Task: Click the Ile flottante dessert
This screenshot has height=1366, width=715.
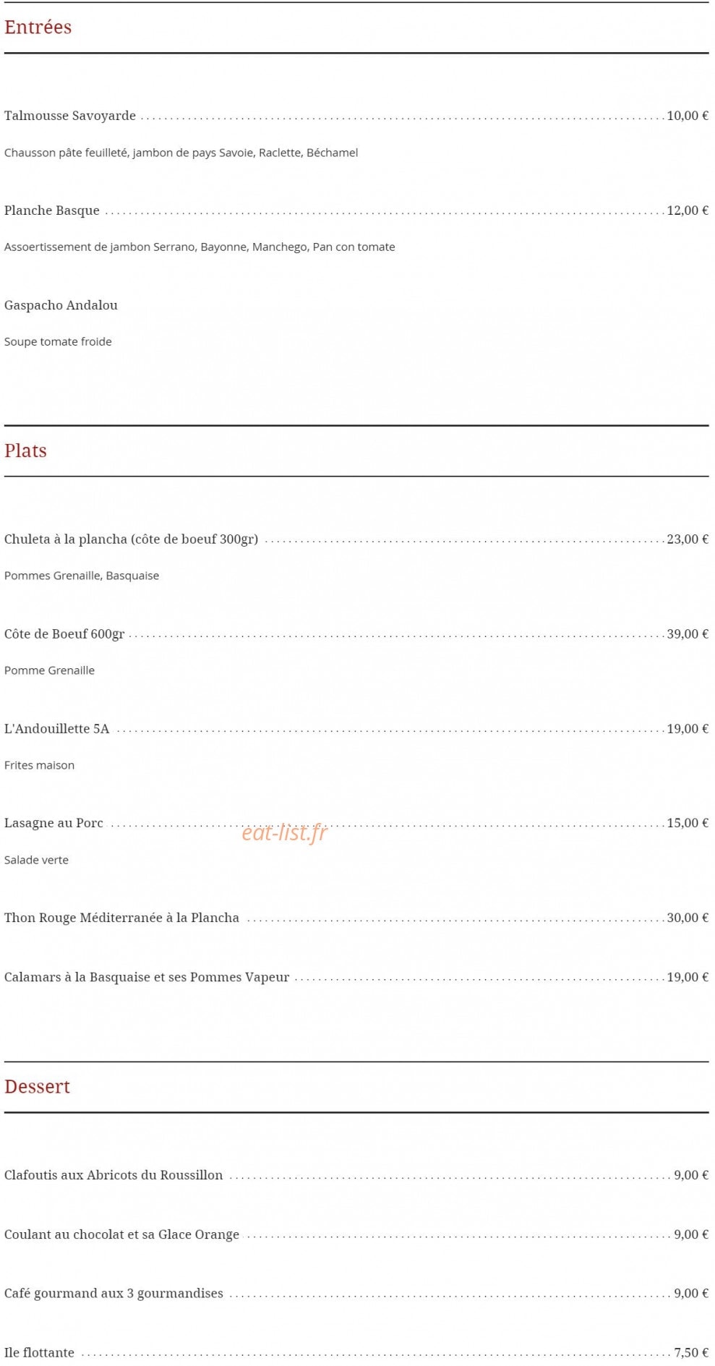Action: pos(39,1352)
